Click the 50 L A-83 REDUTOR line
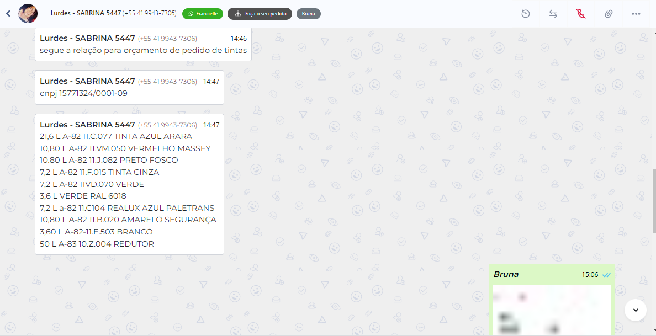This screenshot has height=336, width=656. [97, 244]
